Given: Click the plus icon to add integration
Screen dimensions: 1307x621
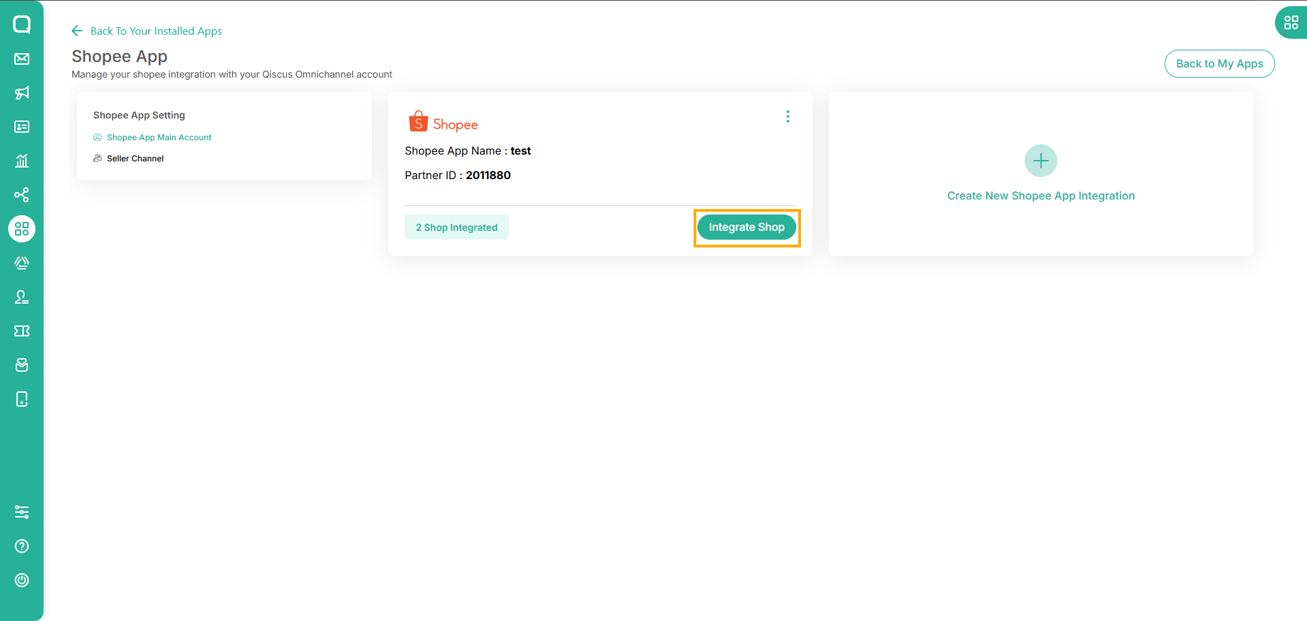Looking at the screenshot, I should coord(1041,161).
